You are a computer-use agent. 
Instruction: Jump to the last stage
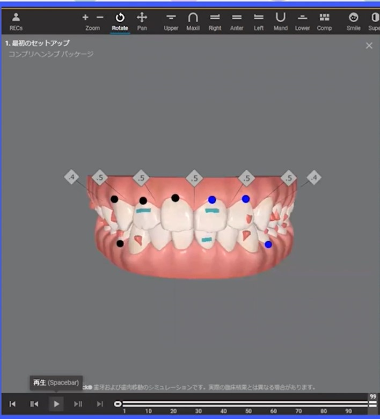(x=100, y=404)
